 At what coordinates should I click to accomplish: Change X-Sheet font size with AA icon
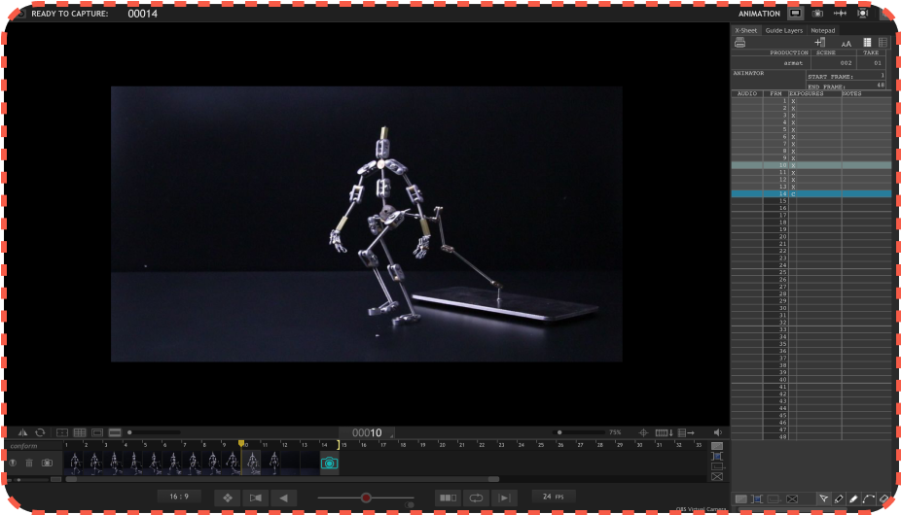coord(847,43)
